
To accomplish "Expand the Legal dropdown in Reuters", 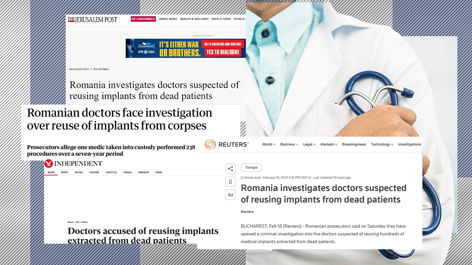I will [x=309, y=144].
